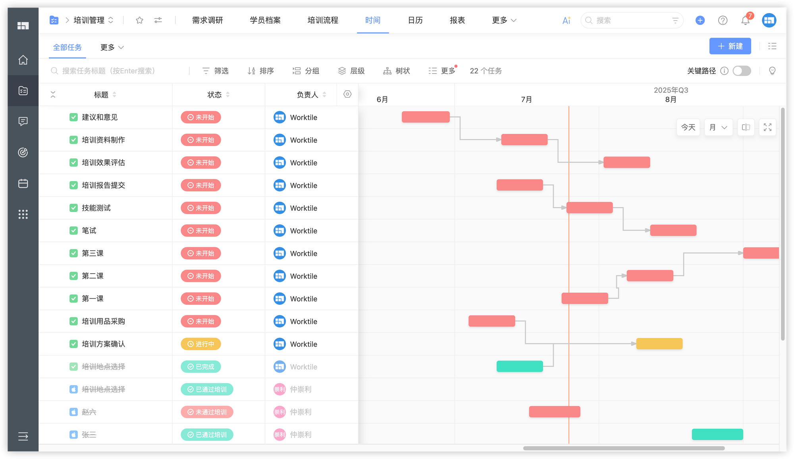
Task: Click the star favorite icon
Action: coord(139,20)
